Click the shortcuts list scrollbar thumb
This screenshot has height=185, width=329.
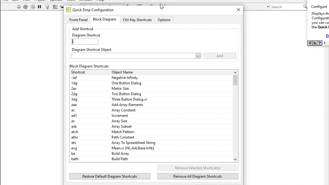tap(235, 80)
